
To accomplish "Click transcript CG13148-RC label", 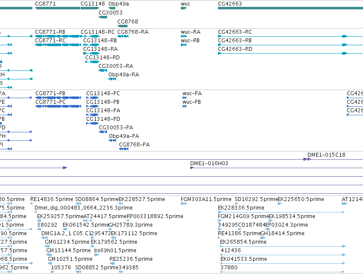I will 97,32.
